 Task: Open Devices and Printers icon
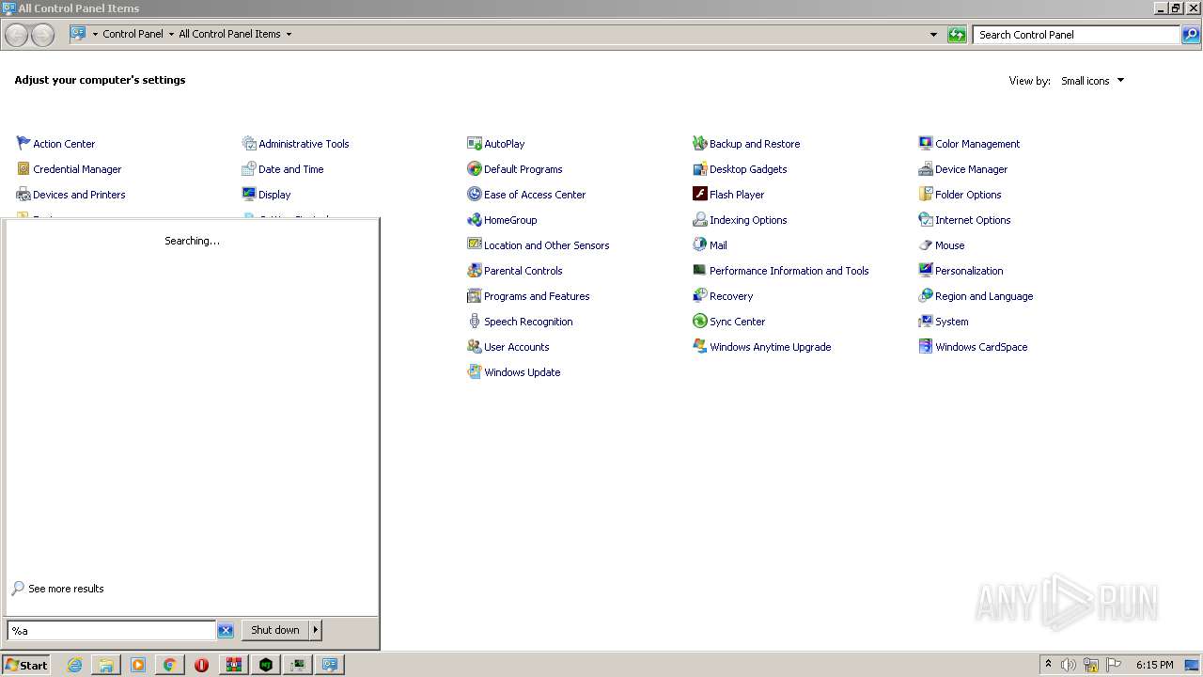tap(23, 195)
